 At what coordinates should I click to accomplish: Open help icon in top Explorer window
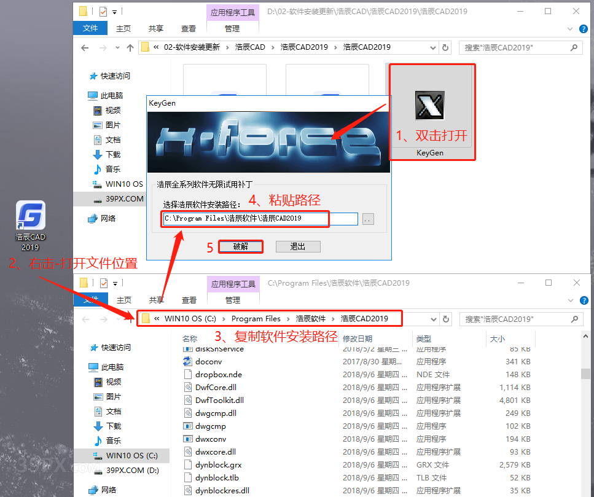coord(584,29)
